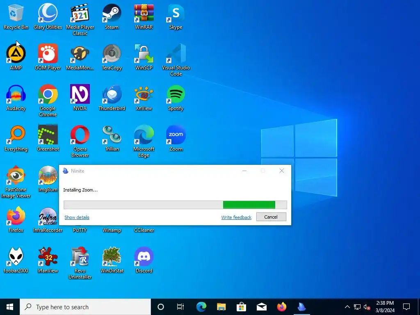Viewport: 420px width, 315px height.
Task: Select the Microsoft Edge desktop shortcut
Action: pyautogui.click(x=144, y=141)
